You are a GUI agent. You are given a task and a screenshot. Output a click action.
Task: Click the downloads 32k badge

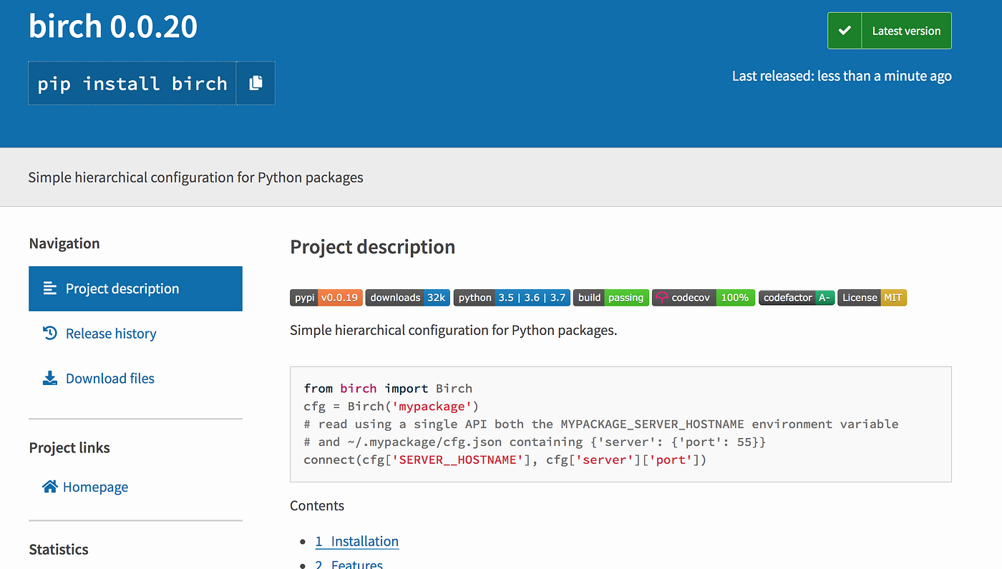point(407,298)
